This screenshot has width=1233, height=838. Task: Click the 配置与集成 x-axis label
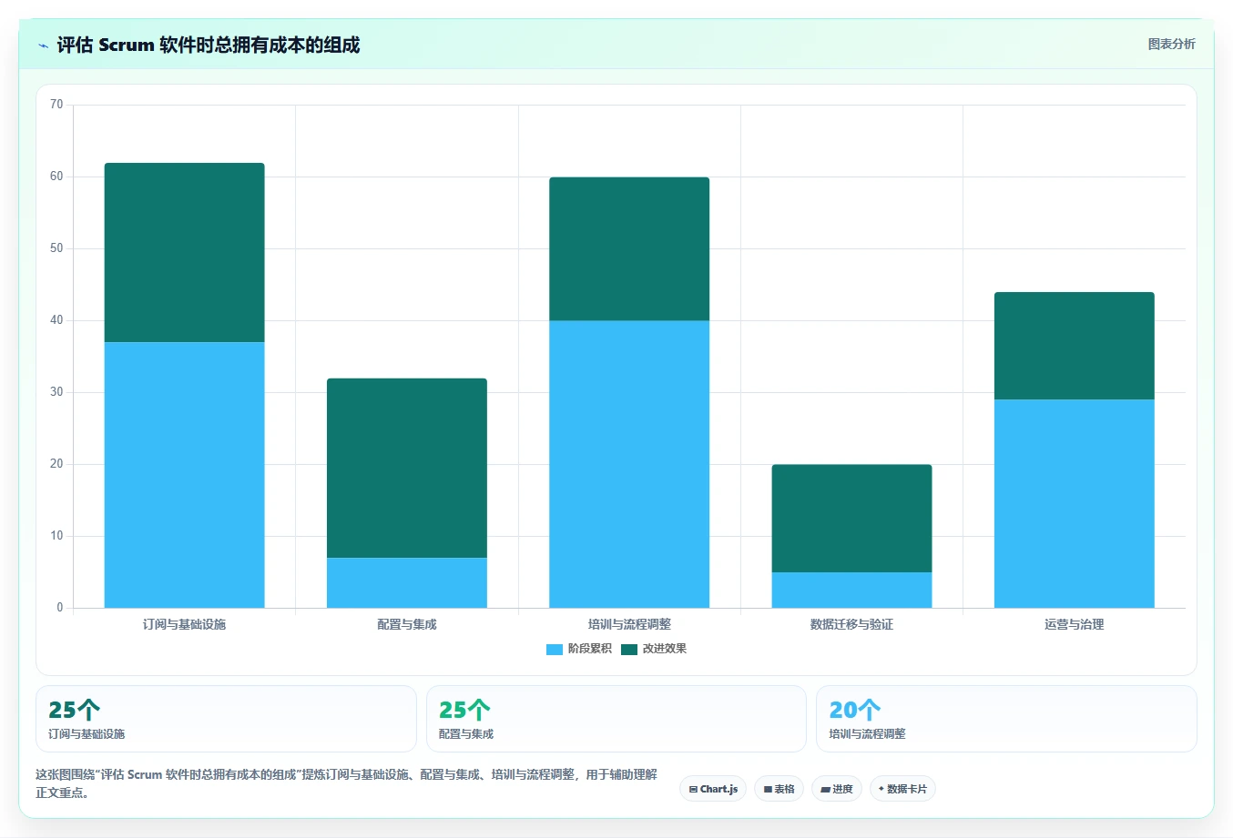[407, 624]
